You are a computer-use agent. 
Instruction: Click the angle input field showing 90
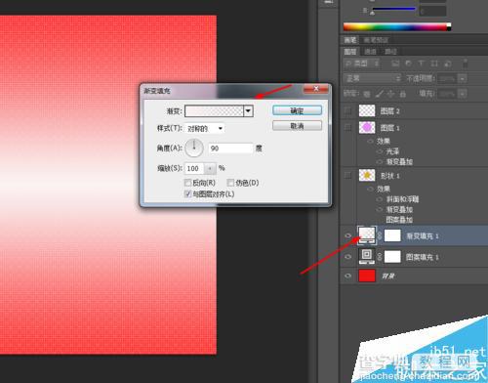click(230, 149)
